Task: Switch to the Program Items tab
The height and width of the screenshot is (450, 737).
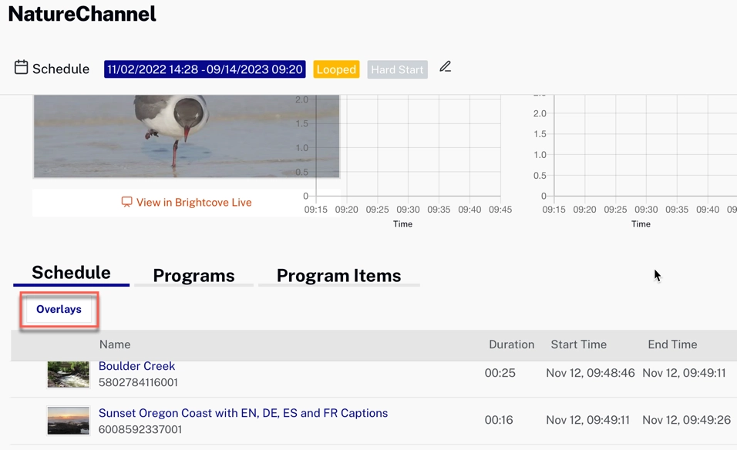Action: [339, 276]
